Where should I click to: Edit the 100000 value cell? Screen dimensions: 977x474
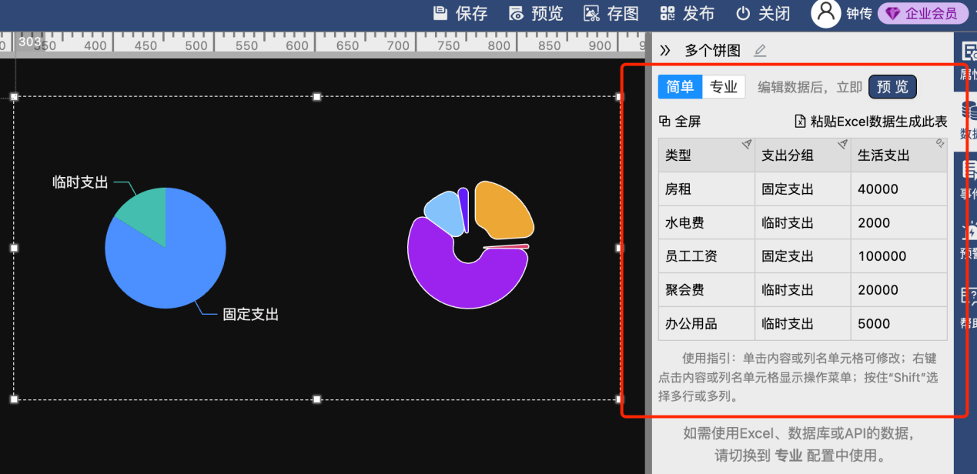pos(898,256)
